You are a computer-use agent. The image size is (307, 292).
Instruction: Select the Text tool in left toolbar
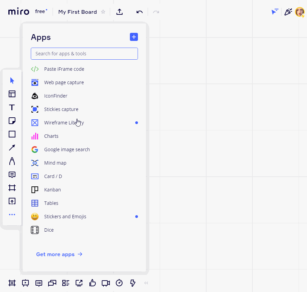pos(12,107)
